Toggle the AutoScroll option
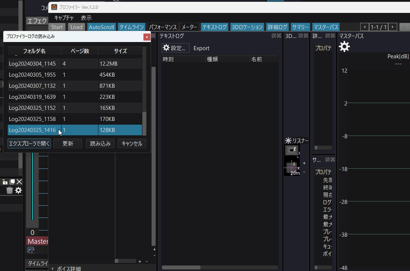Viewport: 410px width, 271px height. [101, 27]
